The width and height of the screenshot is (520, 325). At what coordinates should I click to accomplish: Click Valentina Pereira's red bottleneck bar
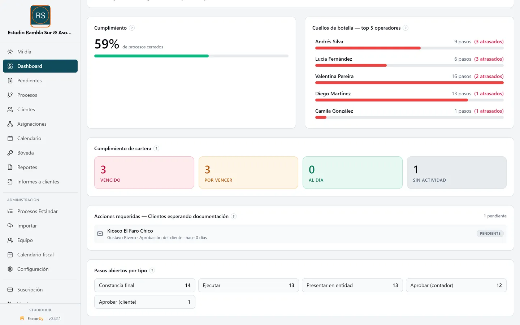pos(409,83)
